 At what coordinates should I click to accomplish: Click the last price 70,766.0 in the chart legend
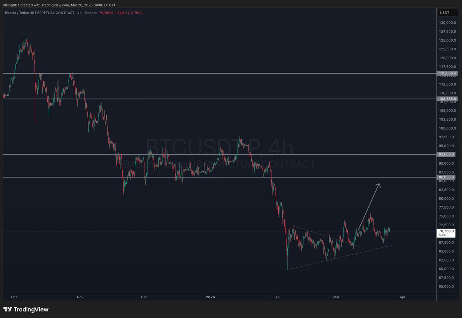[106, 13]
